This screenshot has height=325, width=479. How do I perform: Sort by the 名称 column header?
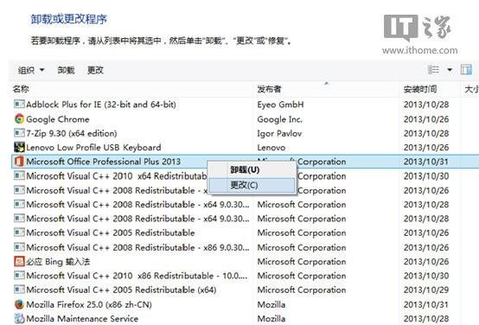pos(21,89)
